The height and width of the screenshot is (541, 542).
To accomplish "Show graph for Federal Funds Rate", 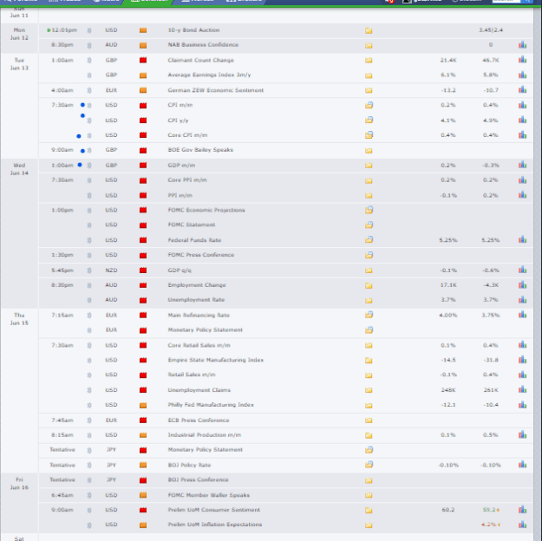I will (x=522, y=240).
